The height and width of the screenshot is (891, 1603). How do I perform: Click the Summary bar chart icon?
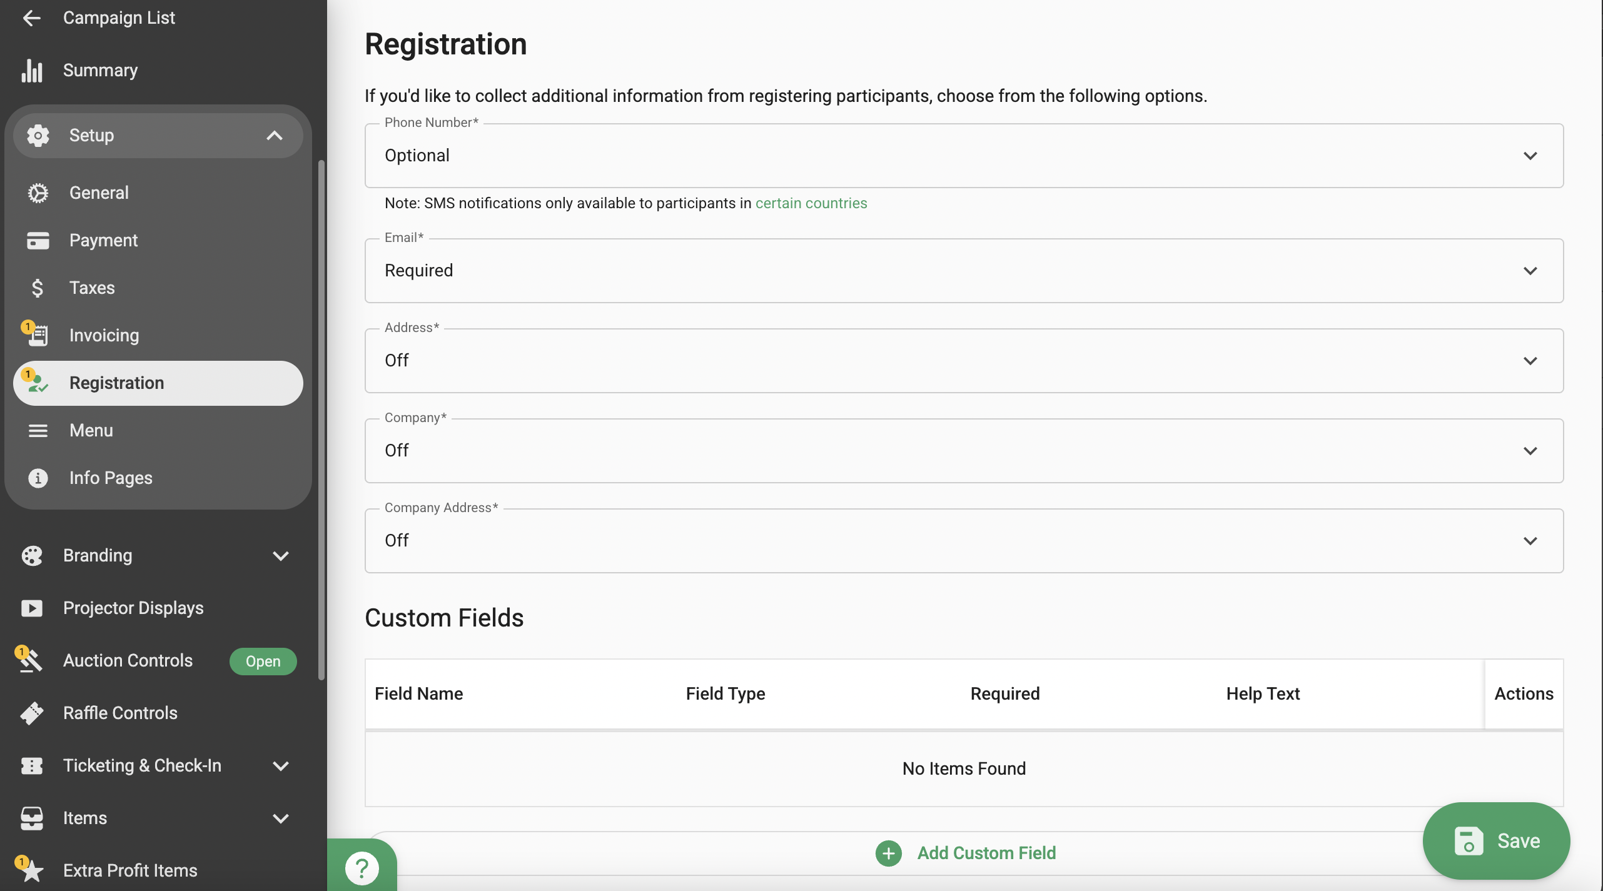tap(31, 71)
